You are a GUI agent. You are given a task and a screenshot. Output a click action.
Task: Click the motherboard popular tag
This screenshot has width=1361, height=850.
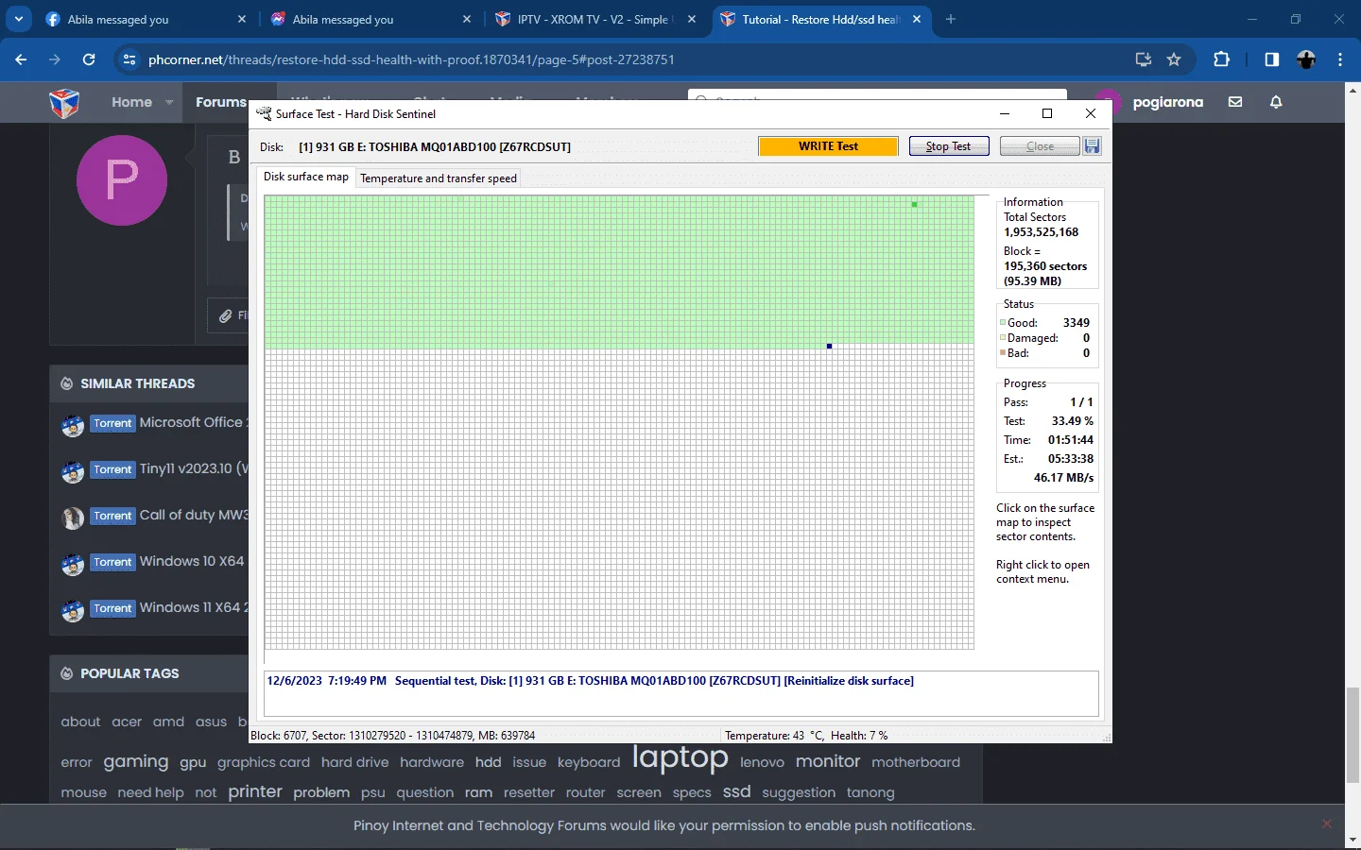(x=916, y=762)
